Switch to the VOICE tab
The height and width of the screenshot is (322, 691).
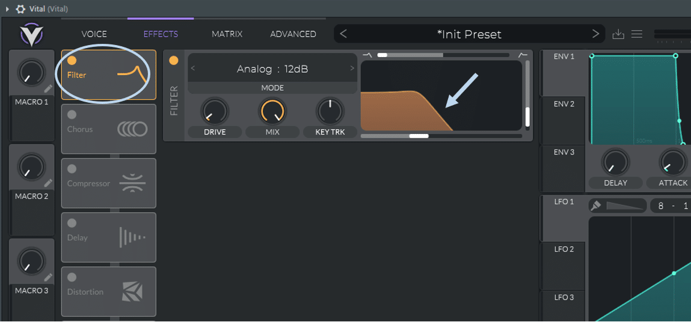click(94, 34)
